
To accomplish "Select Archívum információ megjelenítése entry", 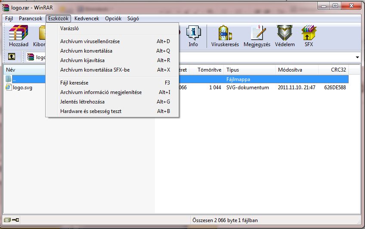I will coord(113,92).
